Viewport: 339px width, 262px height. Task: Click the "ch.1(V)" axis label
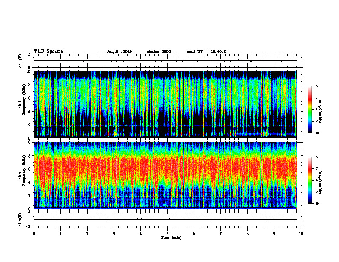pyautogui.click(x=21, y=61)
